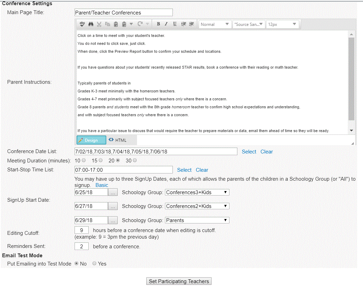363x289 pixels.
Task: Toggle italic formatting
Action: click(166, 24)
